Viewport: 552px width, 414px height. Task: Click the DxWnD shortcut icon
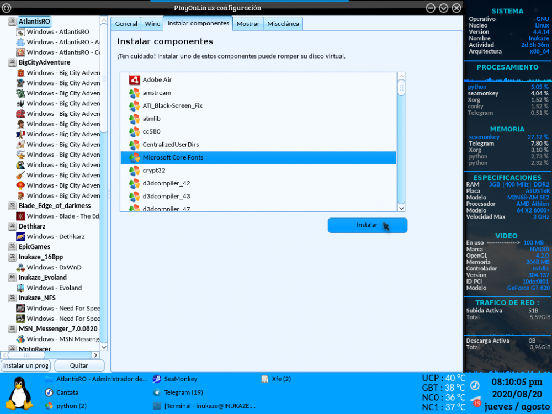tap(20, 267)
